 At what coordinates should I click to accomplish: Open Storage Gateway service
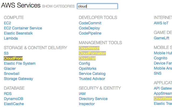pos(18,79)
